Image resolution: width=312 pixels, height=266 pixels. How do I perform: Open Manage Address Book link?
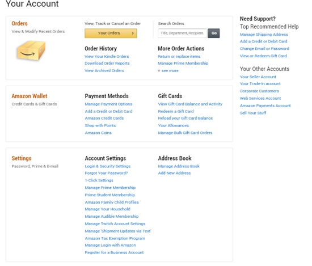(179, 166)
